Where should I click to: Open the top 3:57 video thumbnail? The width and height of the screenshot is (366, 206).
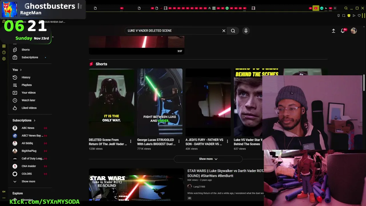click(x=137, y=45)
